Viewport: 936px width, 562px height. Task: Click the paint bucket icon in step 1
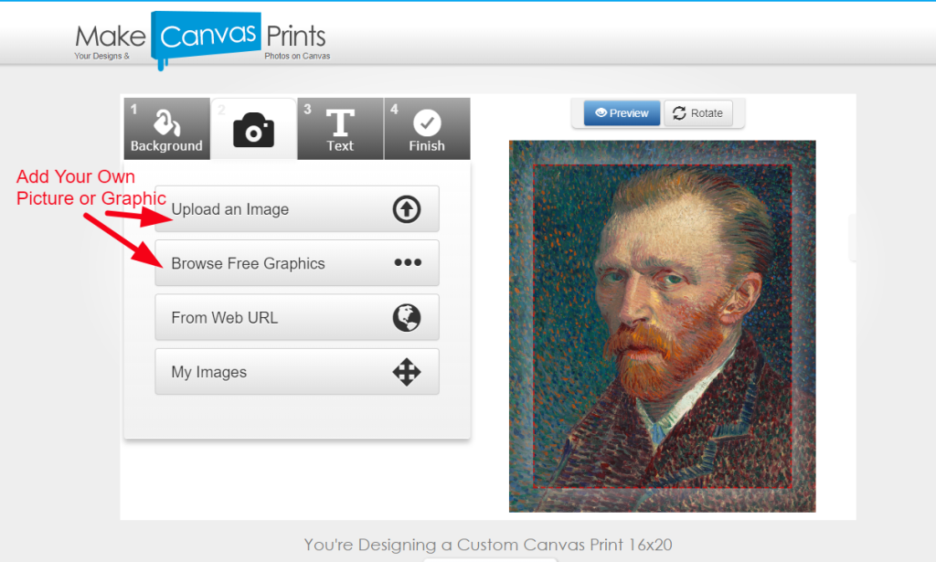165,122
